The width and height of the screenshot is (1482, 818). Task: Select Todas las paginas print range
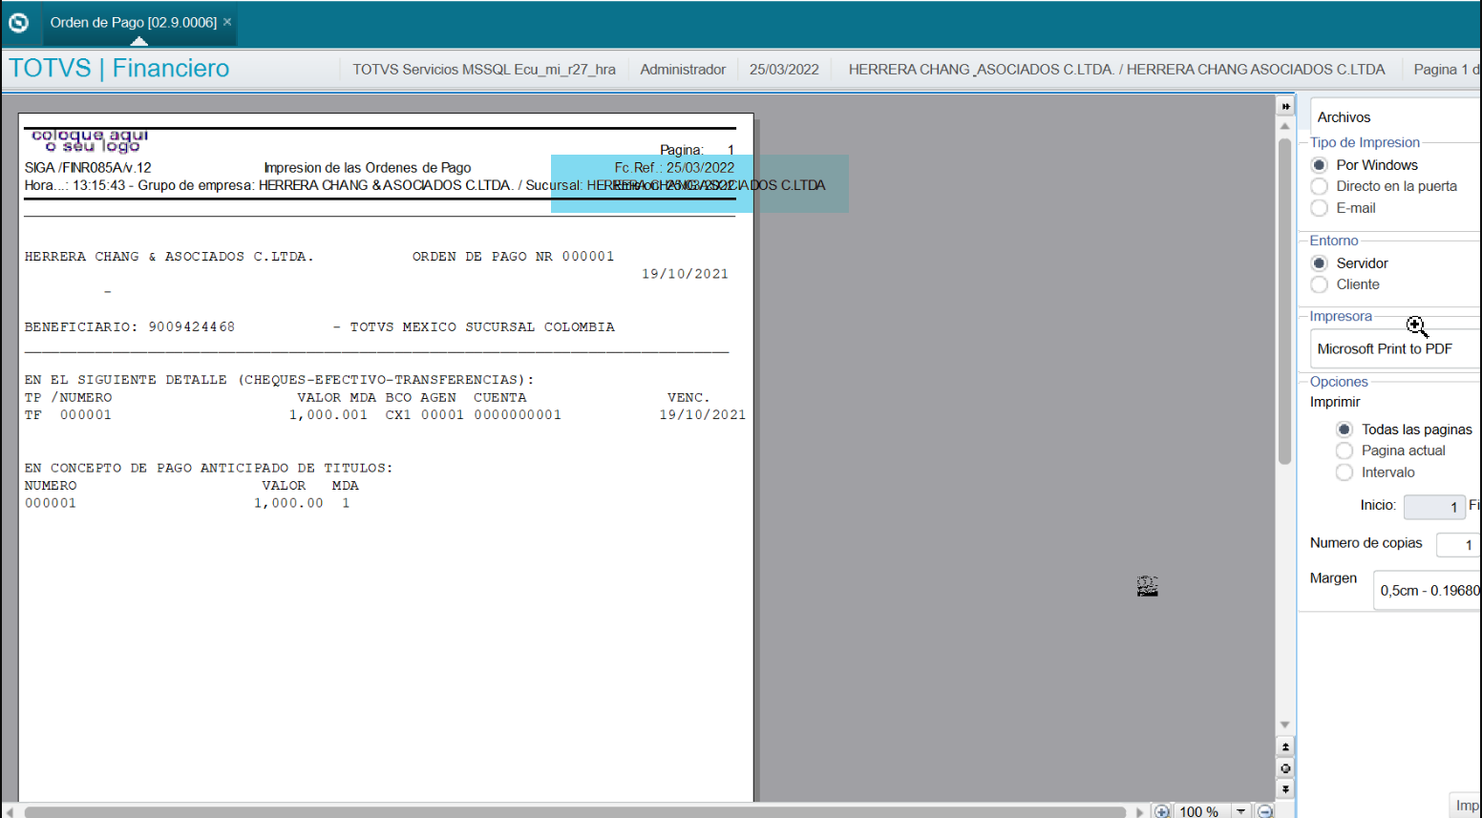coord(1344,430)
